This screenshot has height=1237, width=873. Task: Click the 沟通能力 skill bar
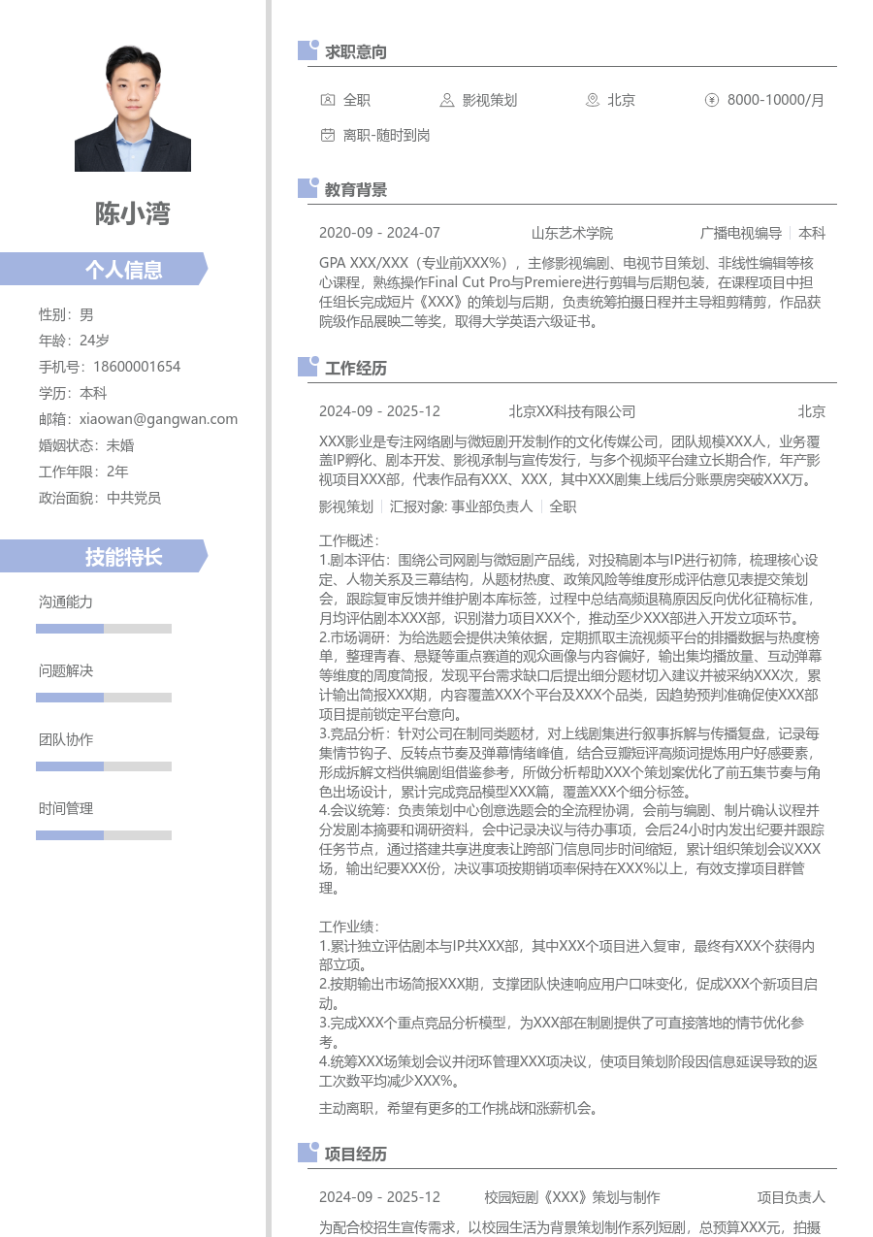(x=104, y=629)
